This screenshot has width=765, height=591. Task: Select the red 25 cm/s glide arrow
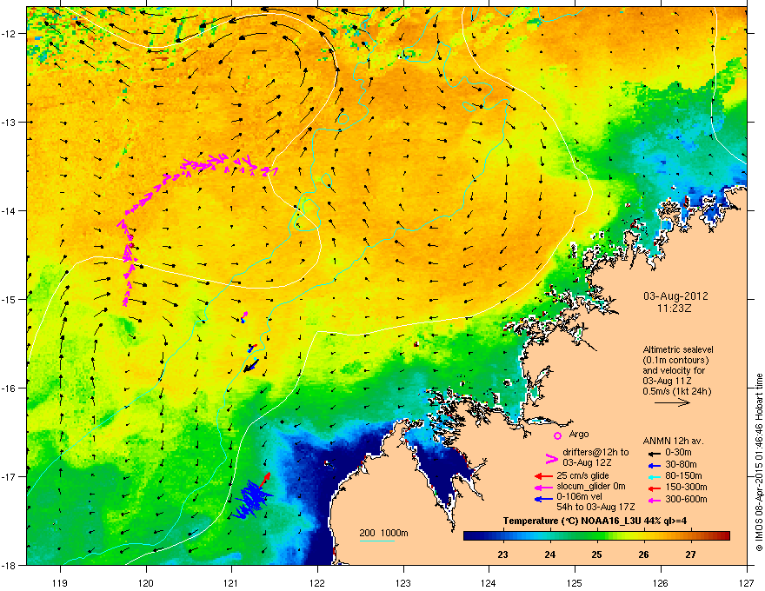coord(543,476)
